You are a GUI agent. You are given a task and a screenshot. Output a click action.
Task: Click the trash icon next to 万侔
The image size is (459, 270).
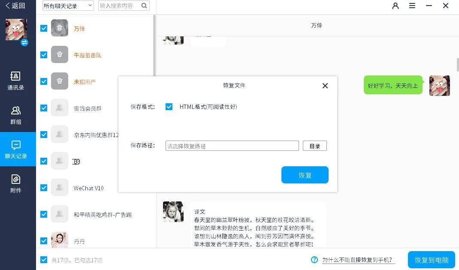pyautogui.click(x=59, y=28)
